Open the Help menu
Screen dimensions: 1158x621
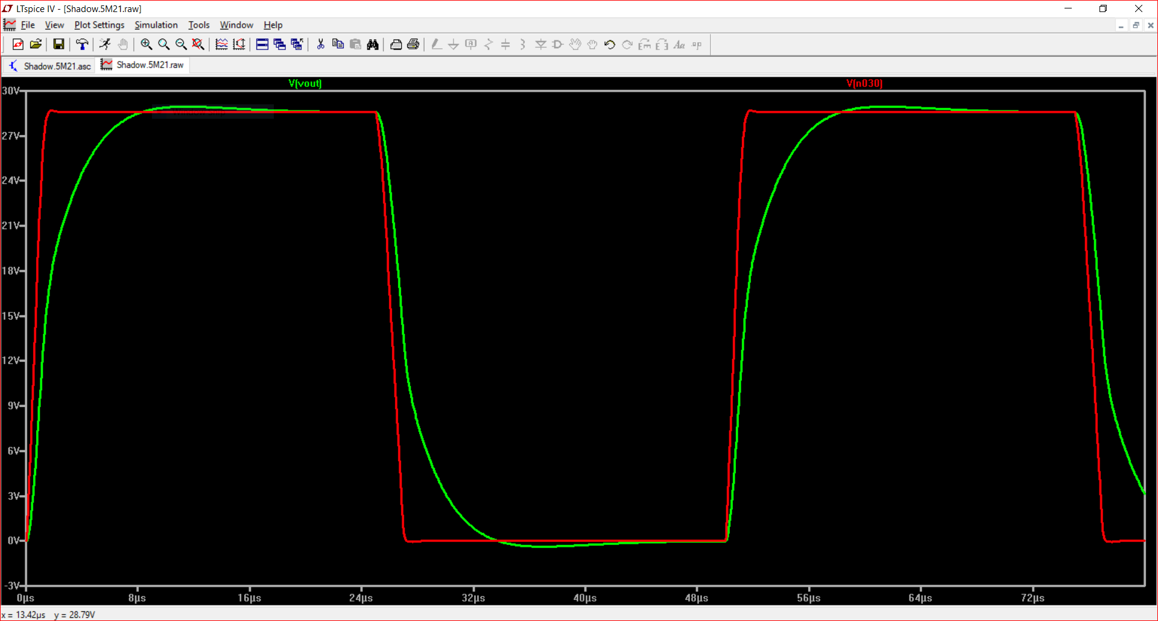pyautogui.click(x=273, y=25)
